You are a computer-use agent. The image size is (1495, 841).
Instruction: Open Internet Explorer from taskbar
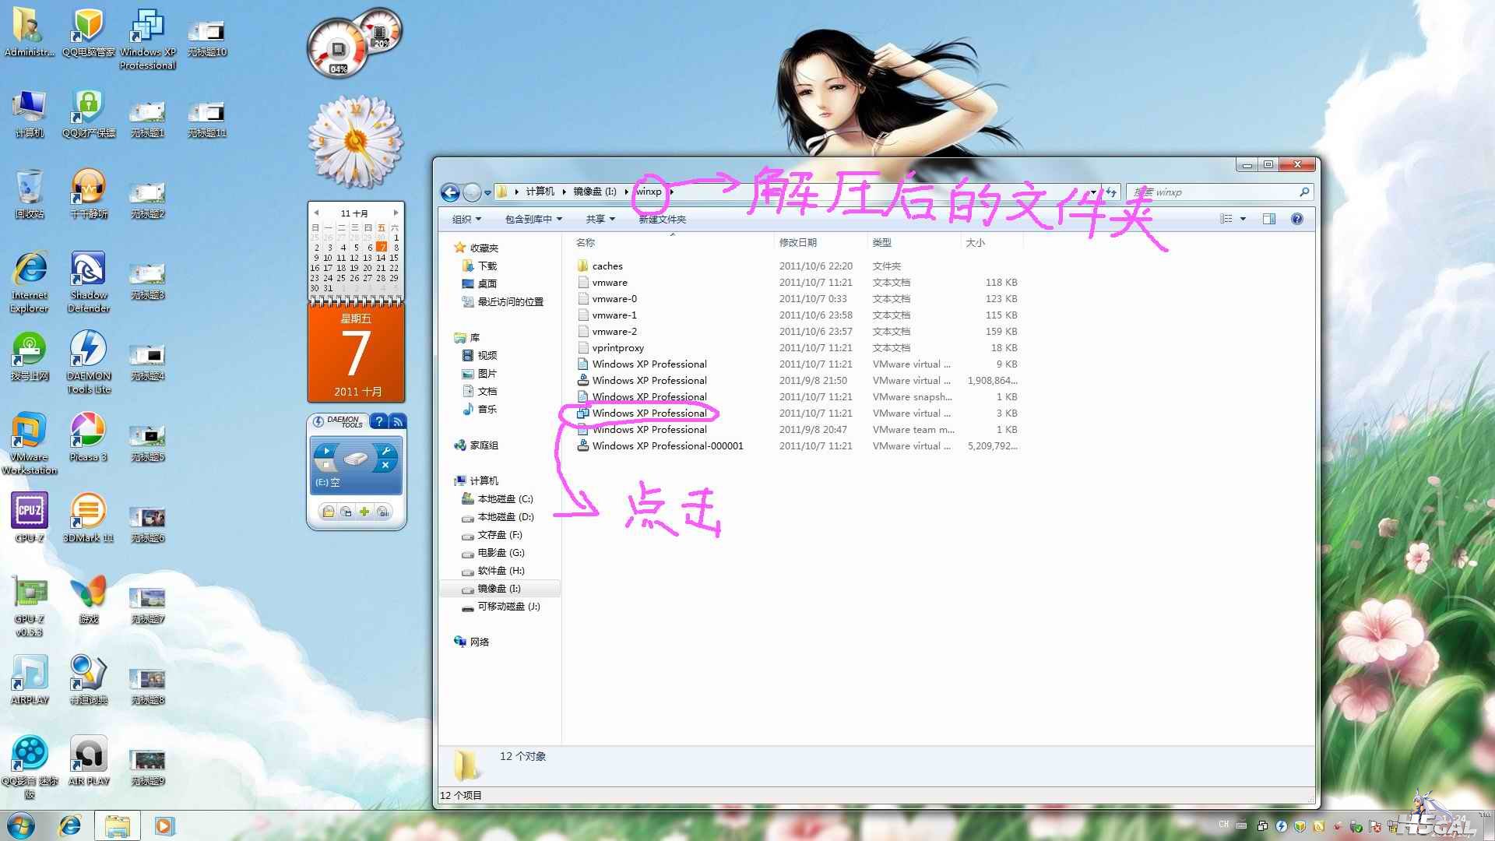(70, 825)
